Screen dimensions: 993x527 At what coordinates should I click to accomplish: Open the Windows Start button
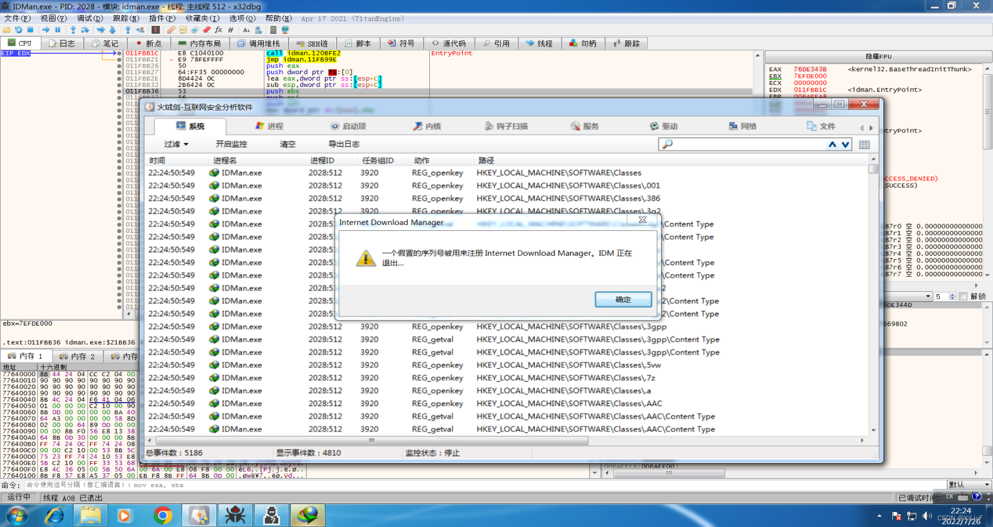pyautogui.click(x=16, y=516)
